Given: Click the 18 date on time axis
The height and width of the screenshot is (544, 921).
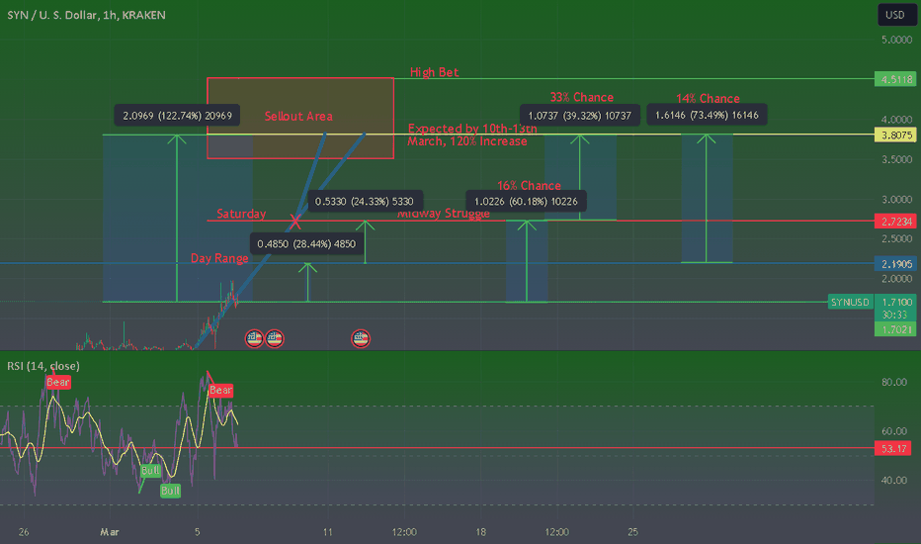Looking at the screenshot, I should pyautogui.click(x=480, y=532).
